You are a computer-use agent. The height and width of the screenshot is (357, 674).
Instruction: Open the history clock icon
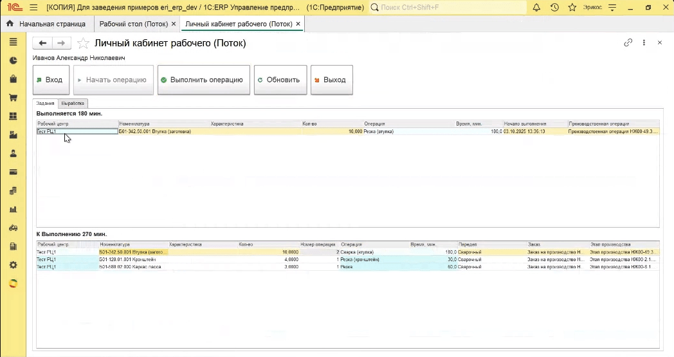point(554,8)
